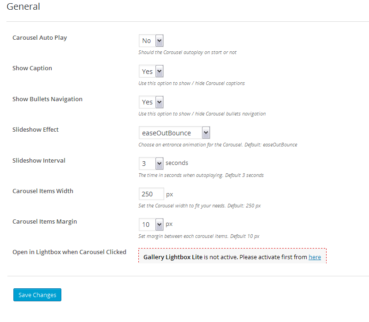Click the 'Carousel Items Margin' label
Screen dimensions: 369x322
point(45,222)
